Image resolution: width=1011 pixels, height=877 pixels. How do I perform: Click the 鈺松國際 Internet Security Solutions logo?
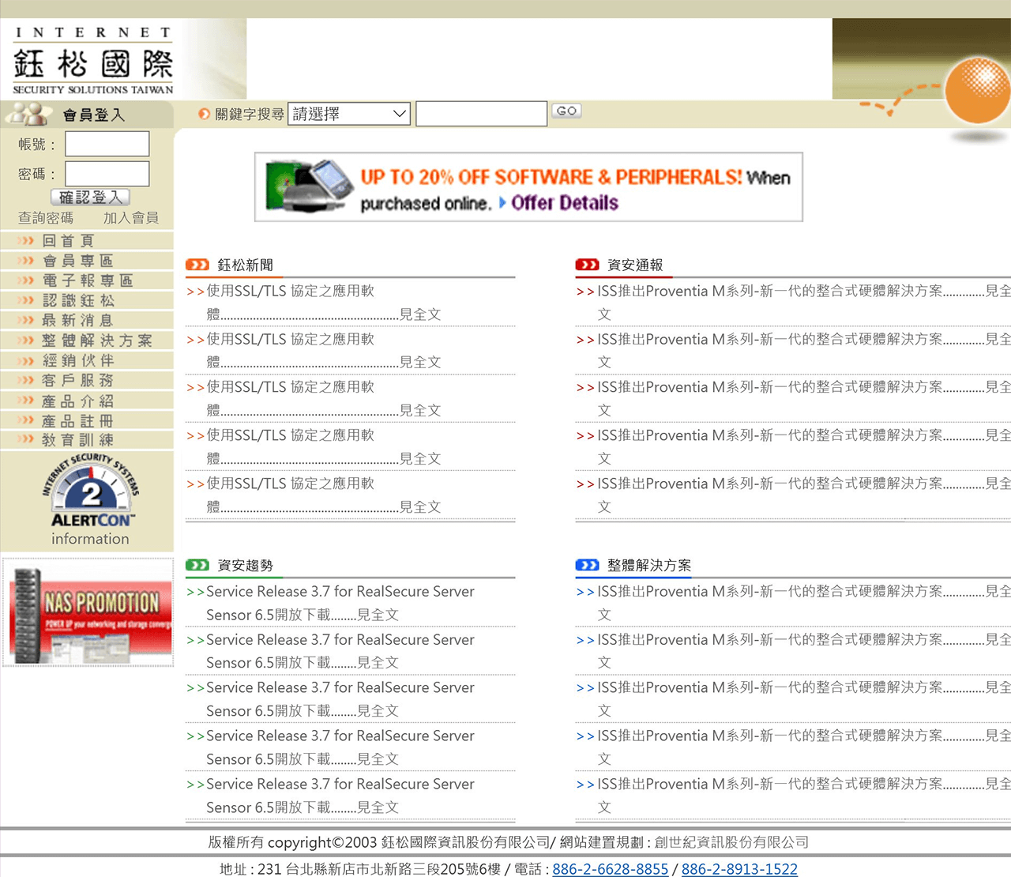click(93, 60)
